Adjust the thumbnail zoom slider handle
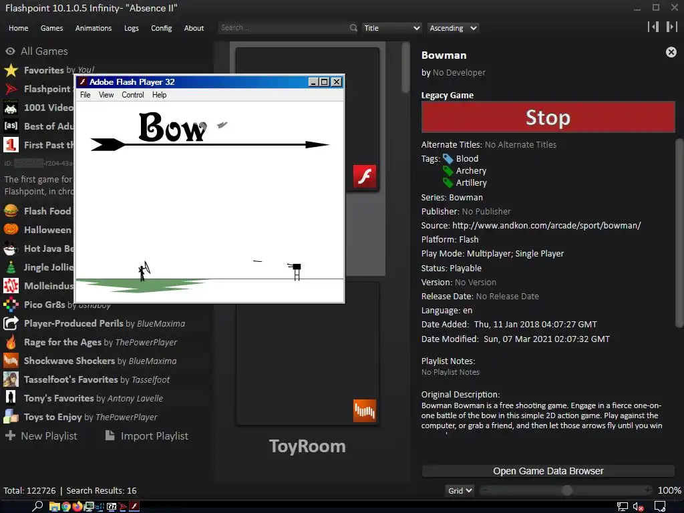The image size is (684, 513). pos(566,491)
